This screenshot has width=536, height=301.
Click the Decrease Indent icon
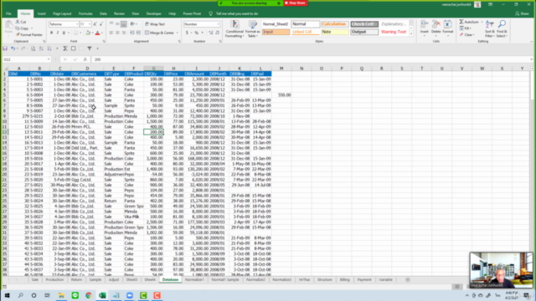coord(132,33)
